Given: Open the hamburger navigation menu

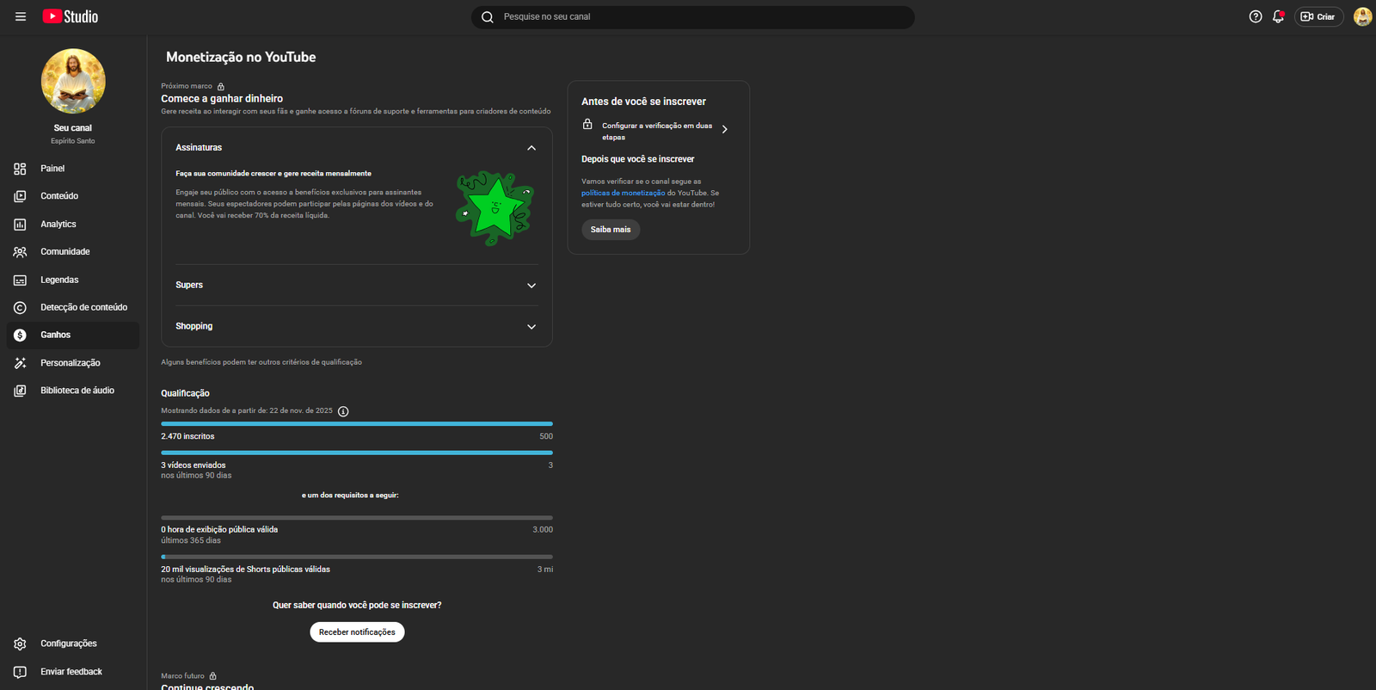Looking at the screenshot, I should point(21,16).
